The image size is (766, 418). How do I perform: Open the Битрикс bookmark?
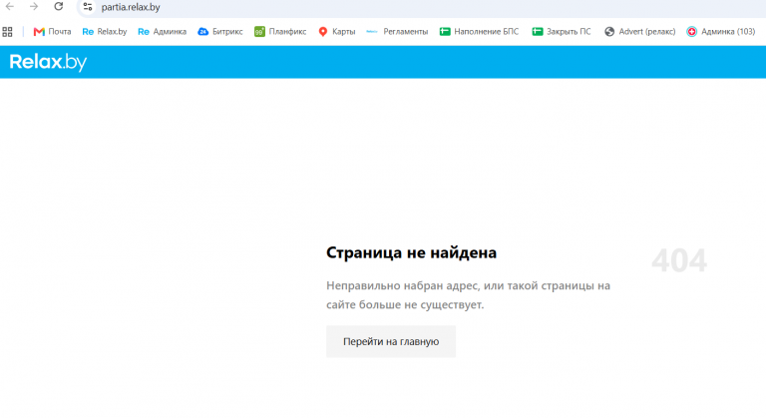(220, 32)
